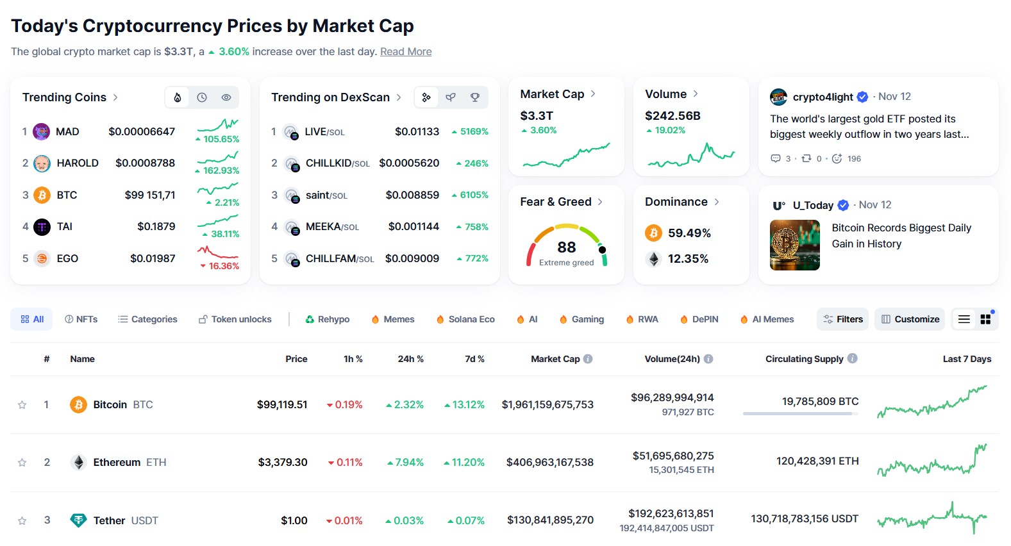Click the Read More link
The height and width of the screenshot is (546, 1011).
(x=406, y=52)
